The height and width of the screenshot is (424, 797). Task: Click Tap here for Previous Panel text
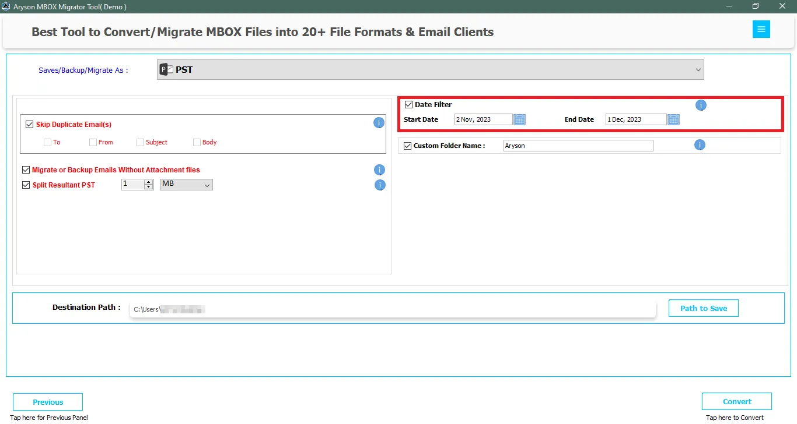[x=49, y=418]
